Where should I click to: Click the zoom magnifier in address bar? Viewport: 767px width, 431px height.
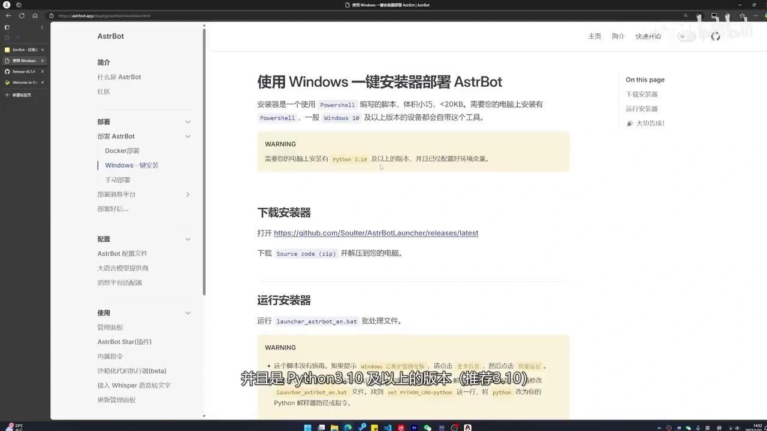pos(686,16)
